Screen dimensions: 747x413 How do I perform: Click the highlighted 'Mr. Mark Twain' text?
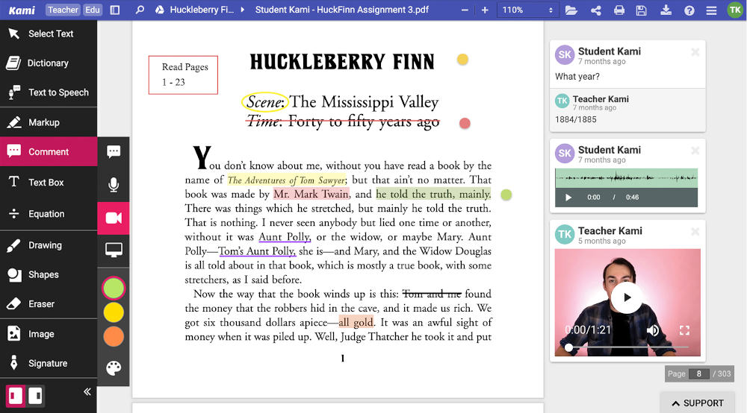click(311, 194)
